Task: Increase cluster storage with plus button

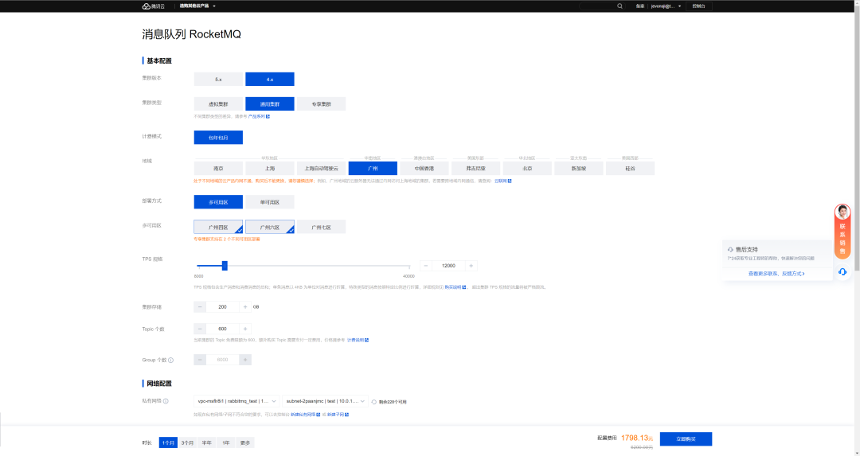Action: (245, 307)
